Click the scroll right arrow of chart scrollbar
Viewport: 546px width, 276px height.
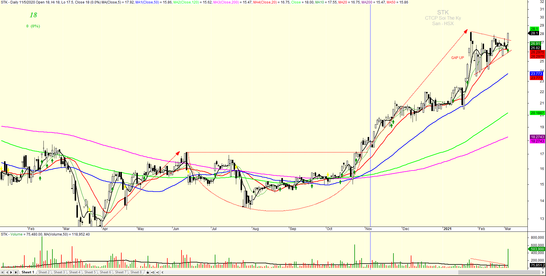tap(543, 272)
